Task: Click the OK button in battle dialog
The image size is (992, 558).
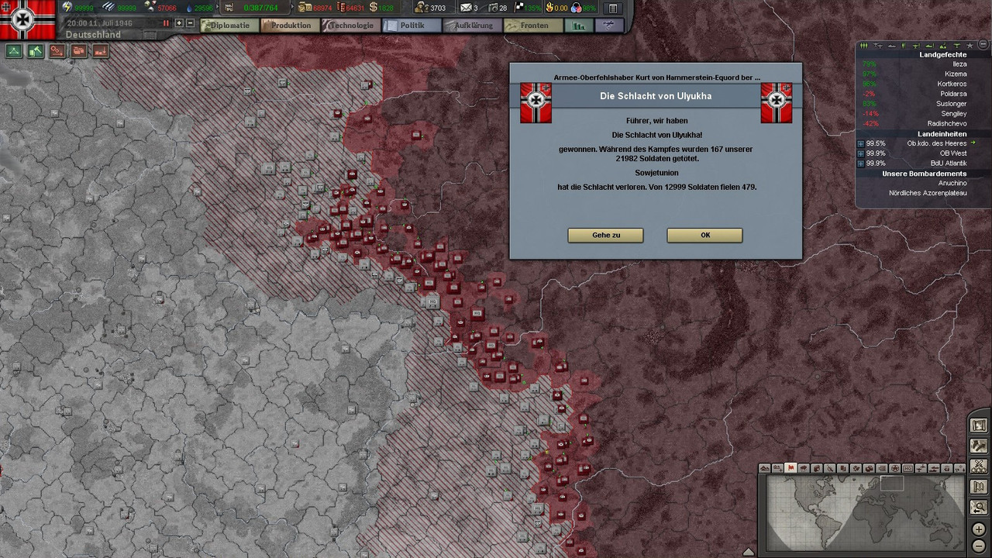Action: [704, 235]
